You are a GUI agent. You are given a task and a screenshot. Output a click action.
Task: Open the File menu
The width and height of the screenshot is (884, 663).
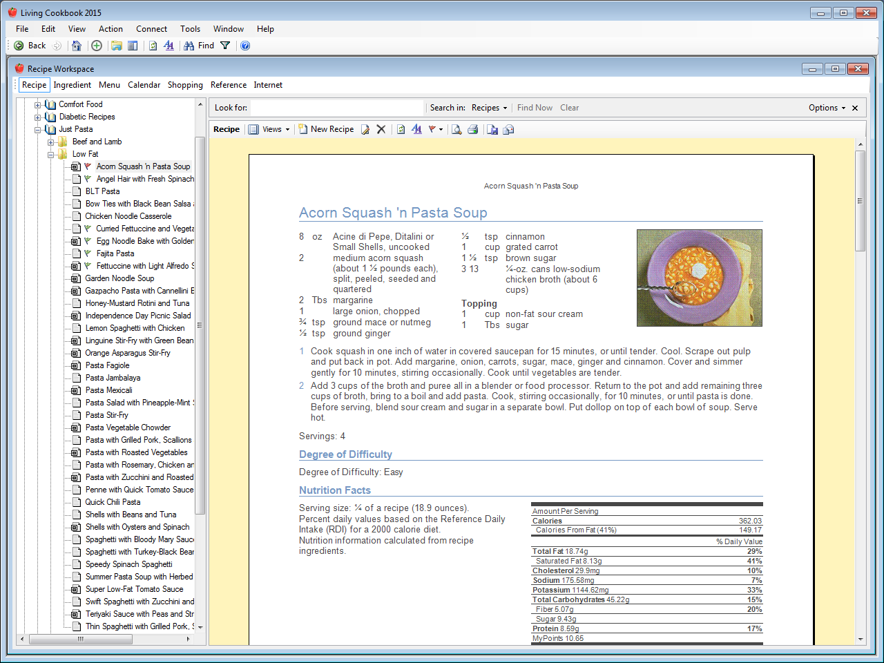point(22,29)
